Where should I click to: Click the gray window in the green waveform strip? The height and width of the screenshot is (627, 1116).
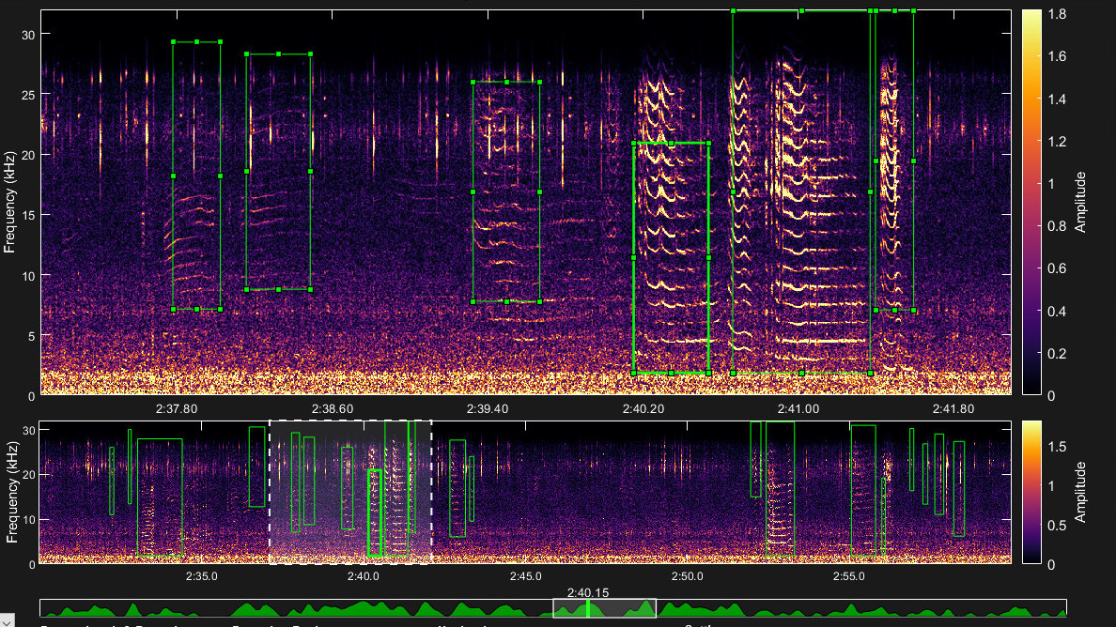[x=620, y=608]
